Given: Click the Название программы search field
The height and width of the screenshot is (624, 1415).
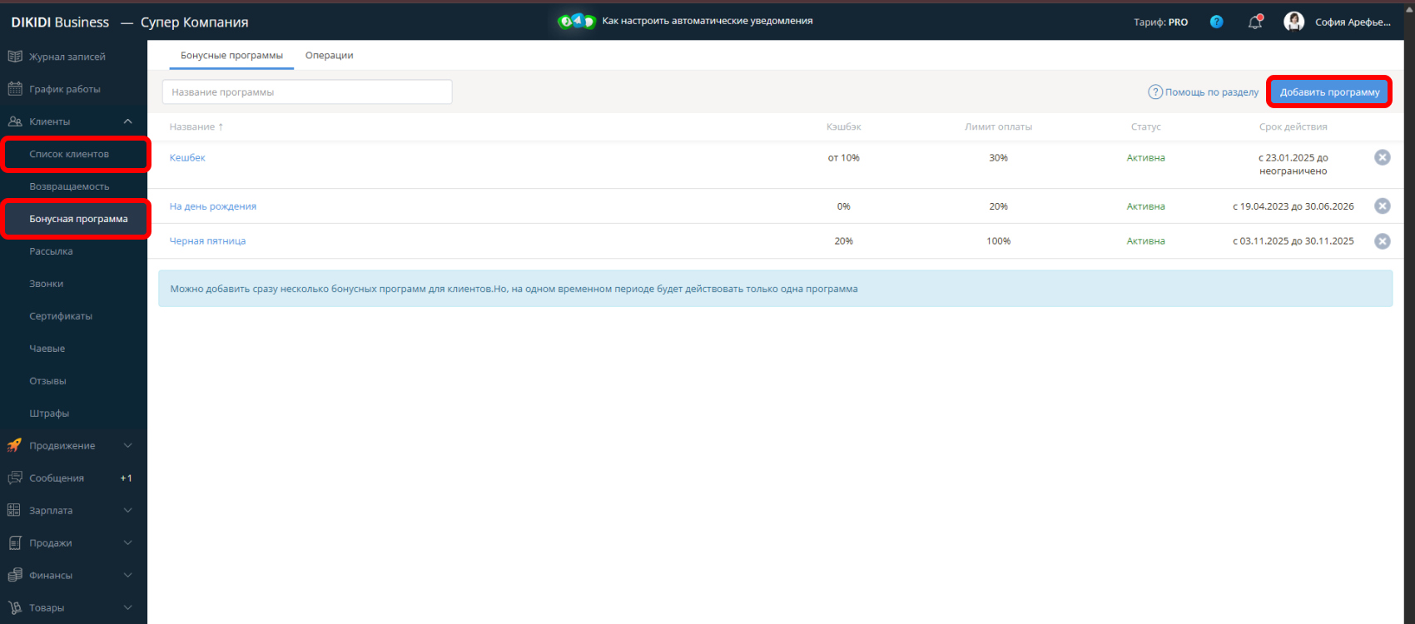Looking at the screenshot, I should tap(307, 92).
